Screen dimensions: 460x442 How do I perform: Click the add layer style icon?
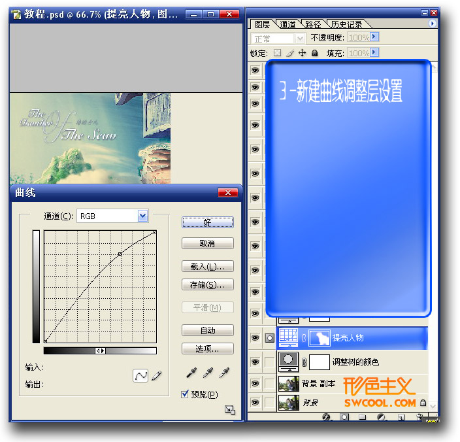tap(326, 416)
